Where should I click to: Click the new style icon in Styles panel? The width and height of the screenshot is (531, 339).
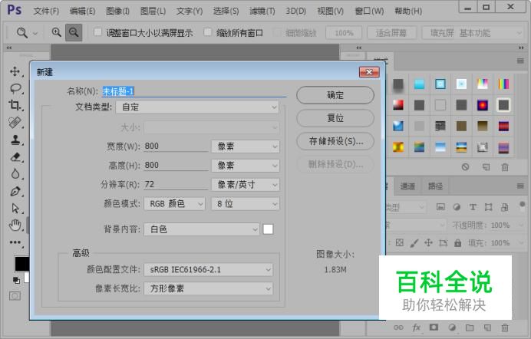point(486,166)
